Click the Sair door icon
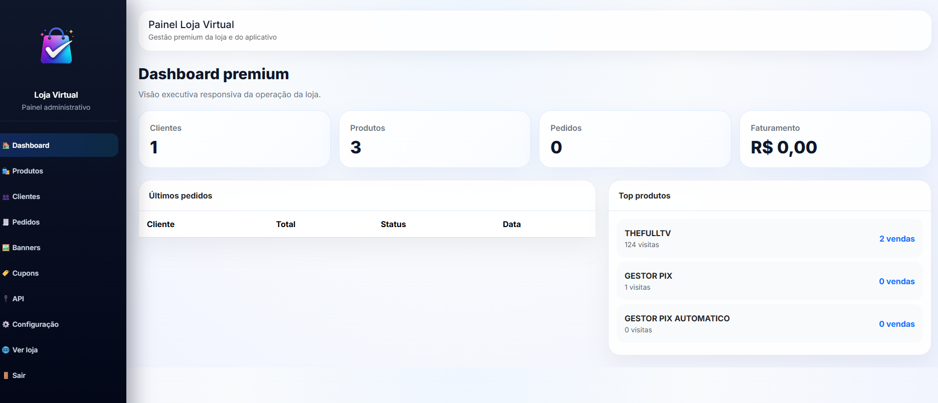The width and height of the screenshot is (938, 403). point(6,375)
